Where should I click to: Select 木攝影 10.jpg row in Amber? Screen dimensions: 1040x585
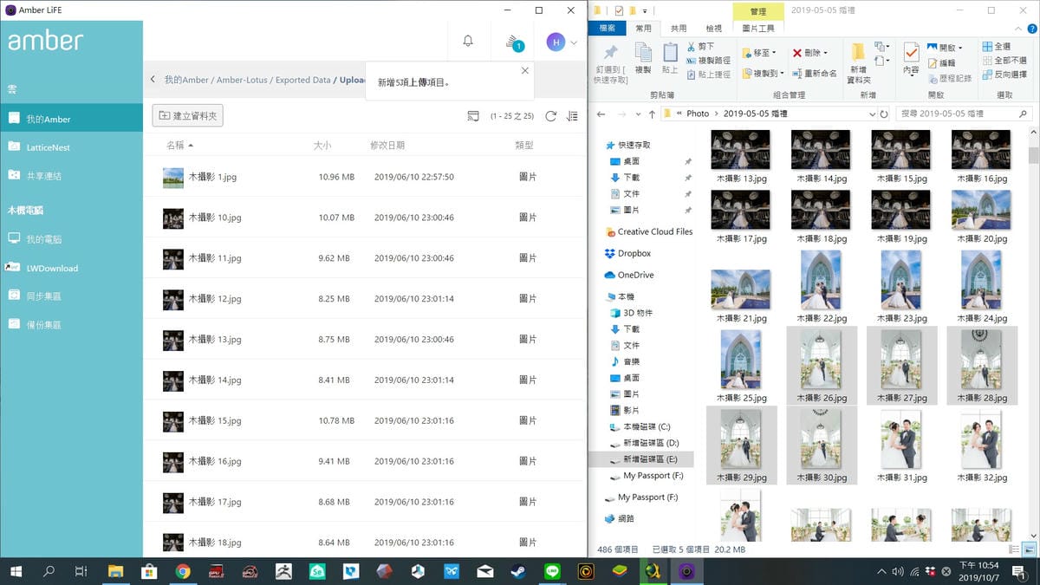[365, 218]
